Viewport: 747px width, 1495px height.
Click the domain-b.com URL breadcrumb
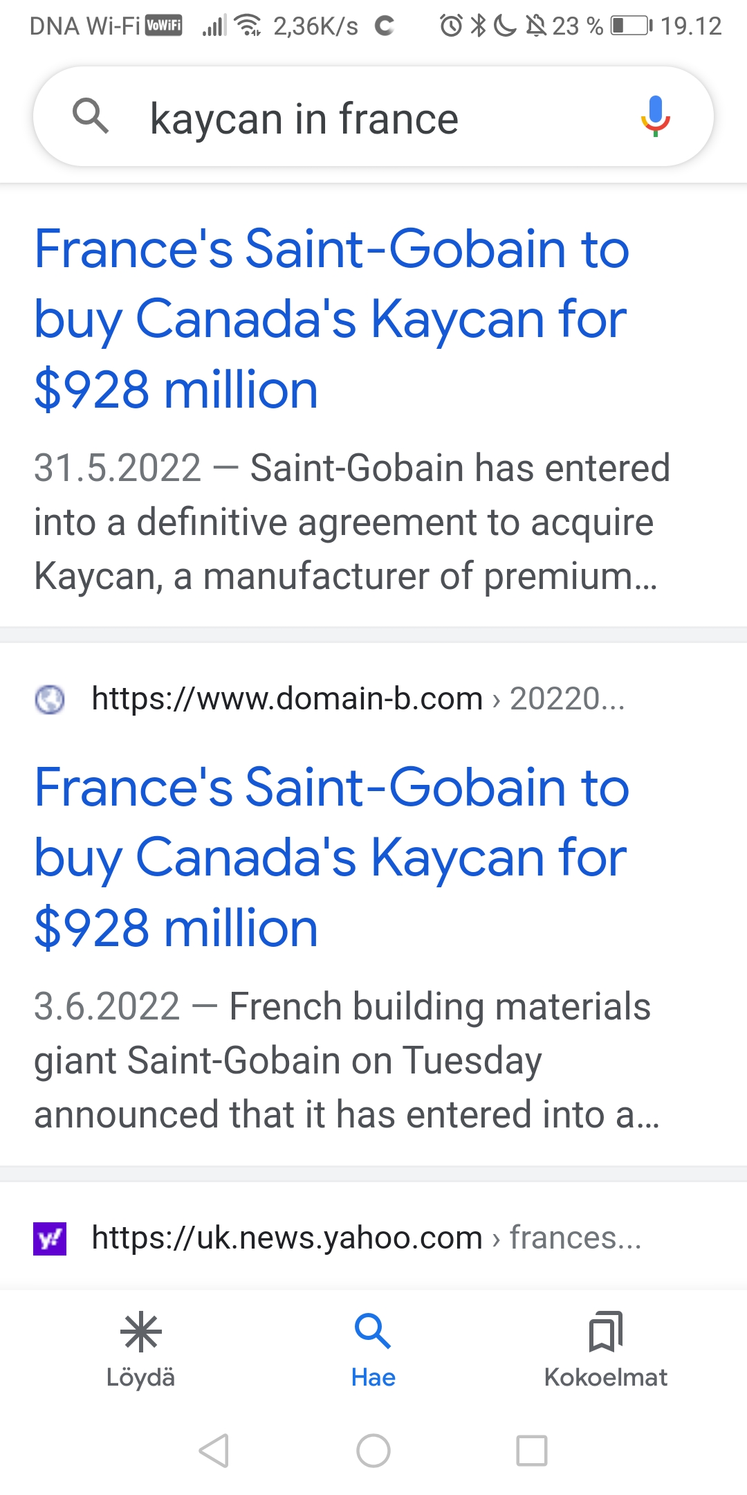coord(358,699)
